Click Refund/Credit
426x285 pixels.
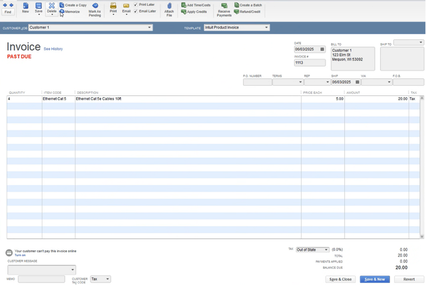coord(247,12)
